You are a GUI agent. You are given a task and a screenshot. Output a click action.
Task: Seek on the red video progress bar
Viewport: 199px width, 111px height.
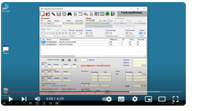(67, 92)
